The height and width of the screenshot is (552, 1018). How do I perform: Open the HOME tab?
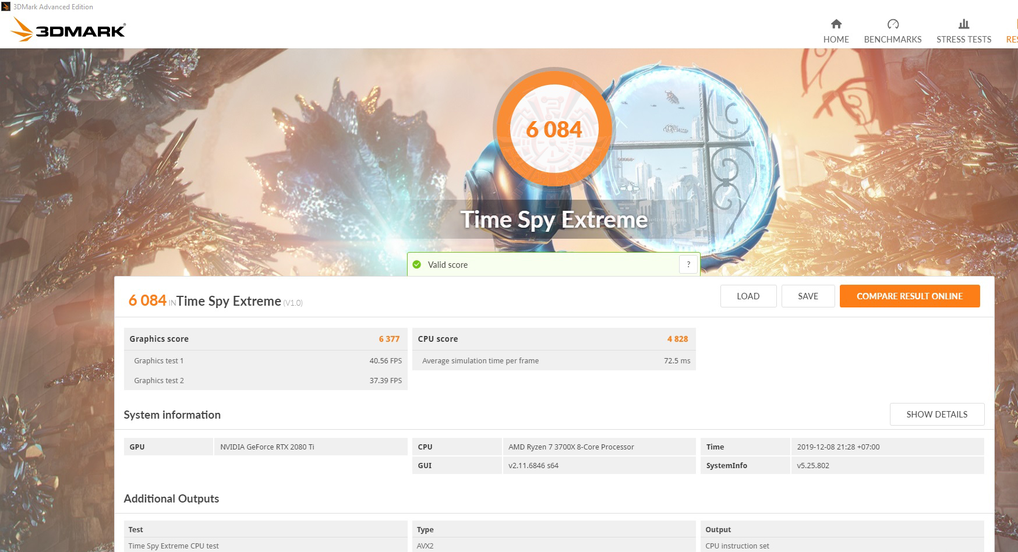[x=836, y=31]
